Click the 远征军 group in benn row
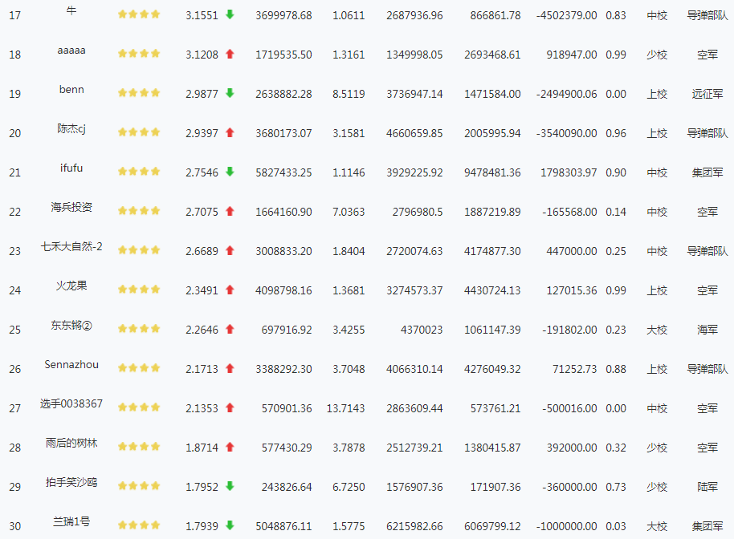 coord(707,94)
